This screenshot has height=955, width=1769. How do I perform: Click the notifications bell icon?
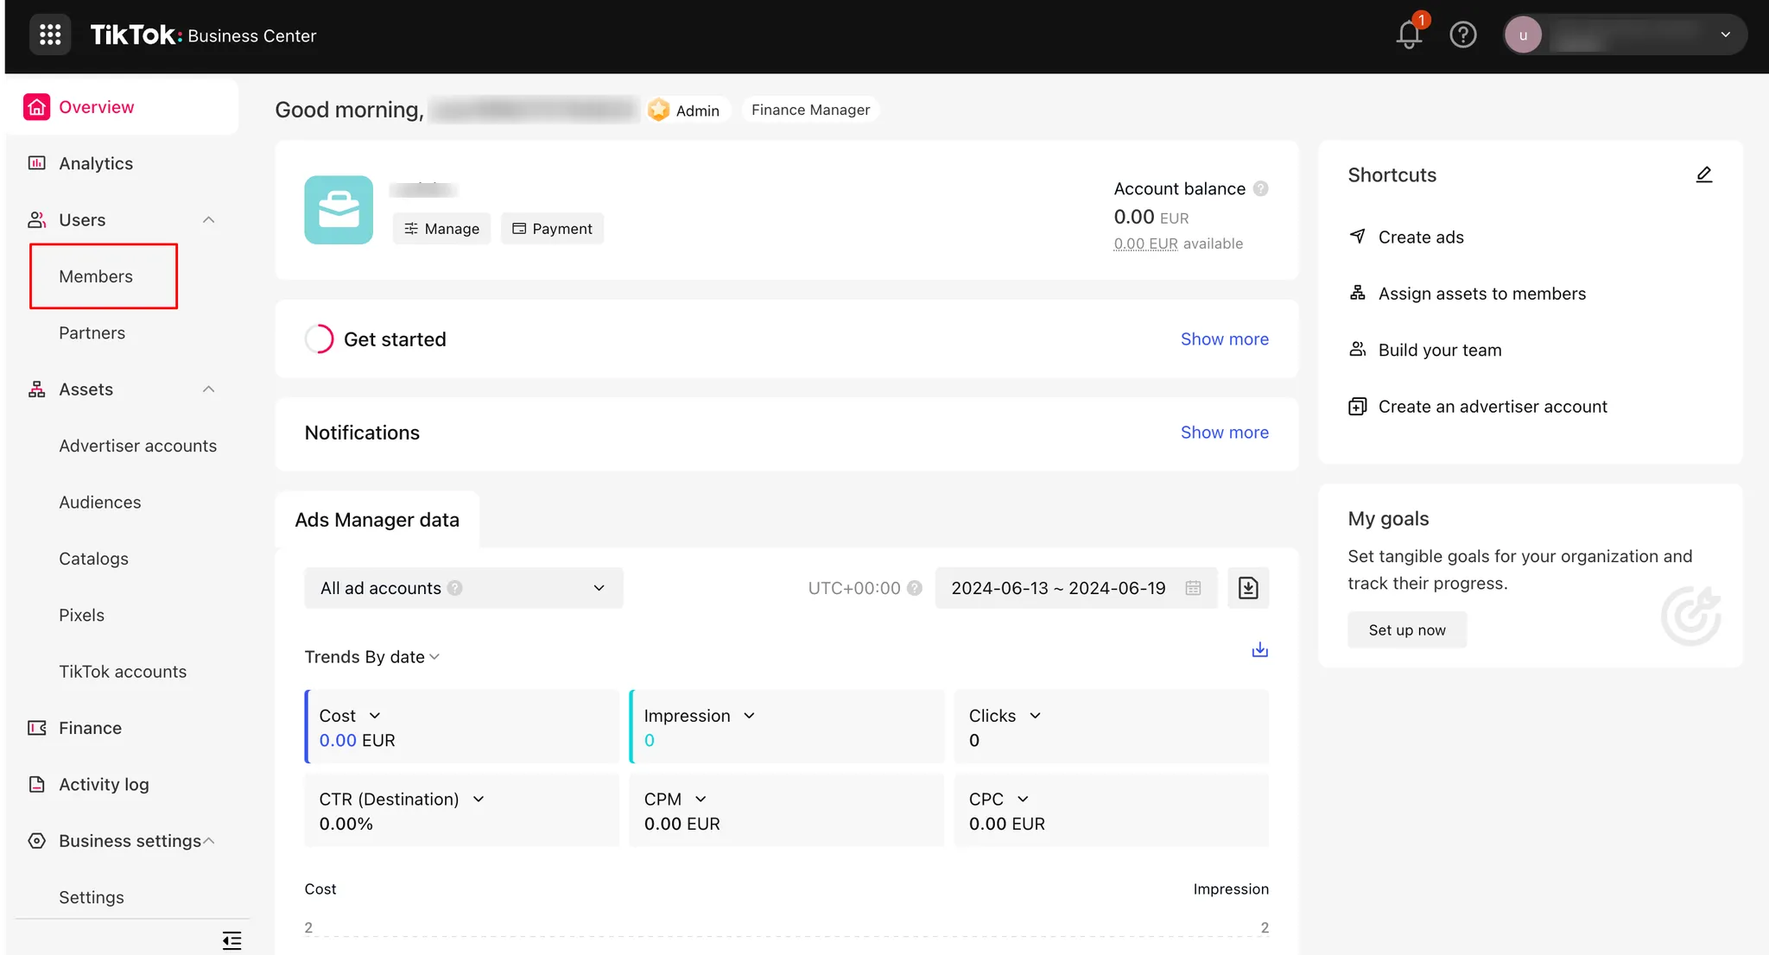[x=1409, y=35]
